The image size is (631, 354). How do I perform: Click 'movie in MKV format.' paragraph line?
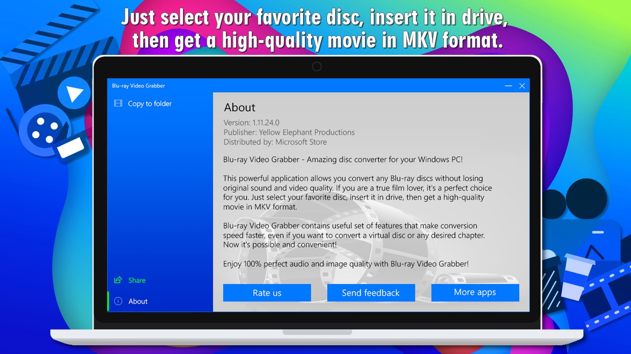coord(260,207)
